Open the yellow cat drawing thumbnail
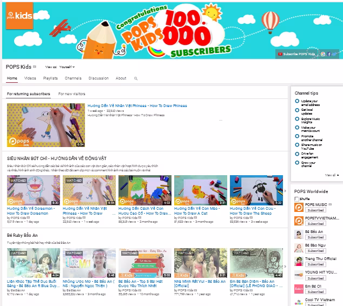This screenshot has width=343, height=306. coord(201,190)
